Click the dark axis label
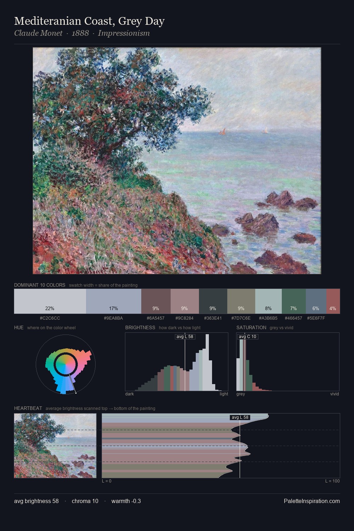This screenshot has width=354, height=531. click(x=130, y=394)
